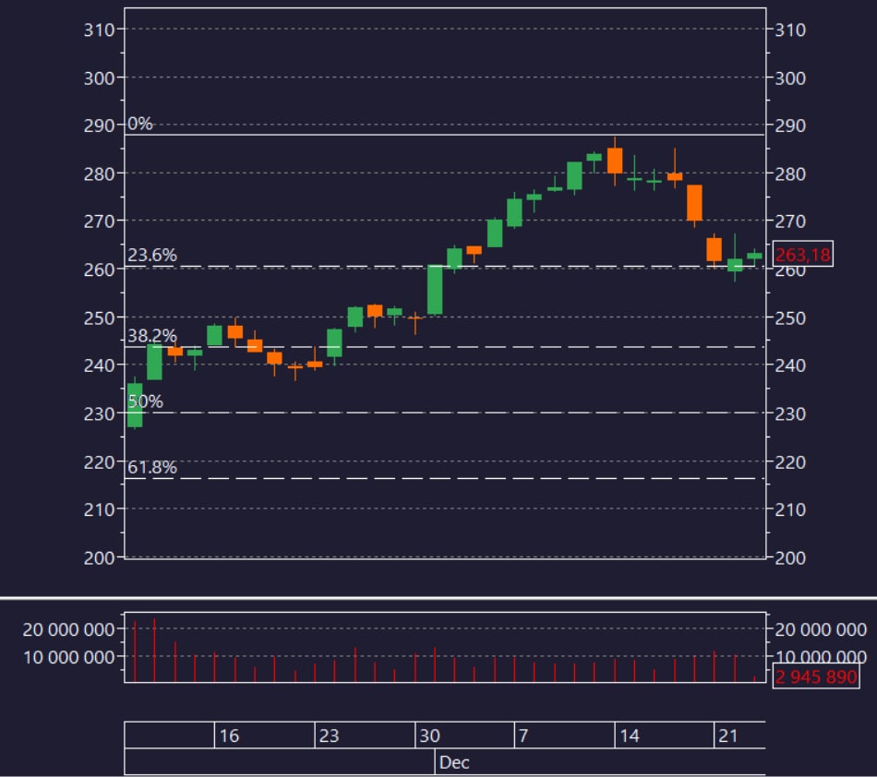
Task: Click the right price axis label 300
Action: (790, 78)
